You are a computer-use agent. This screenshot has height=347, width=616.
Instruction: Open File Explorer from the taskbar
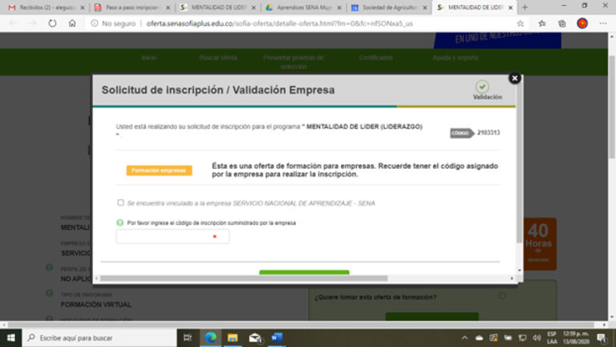pyautogui.click(x=233, y=337)
